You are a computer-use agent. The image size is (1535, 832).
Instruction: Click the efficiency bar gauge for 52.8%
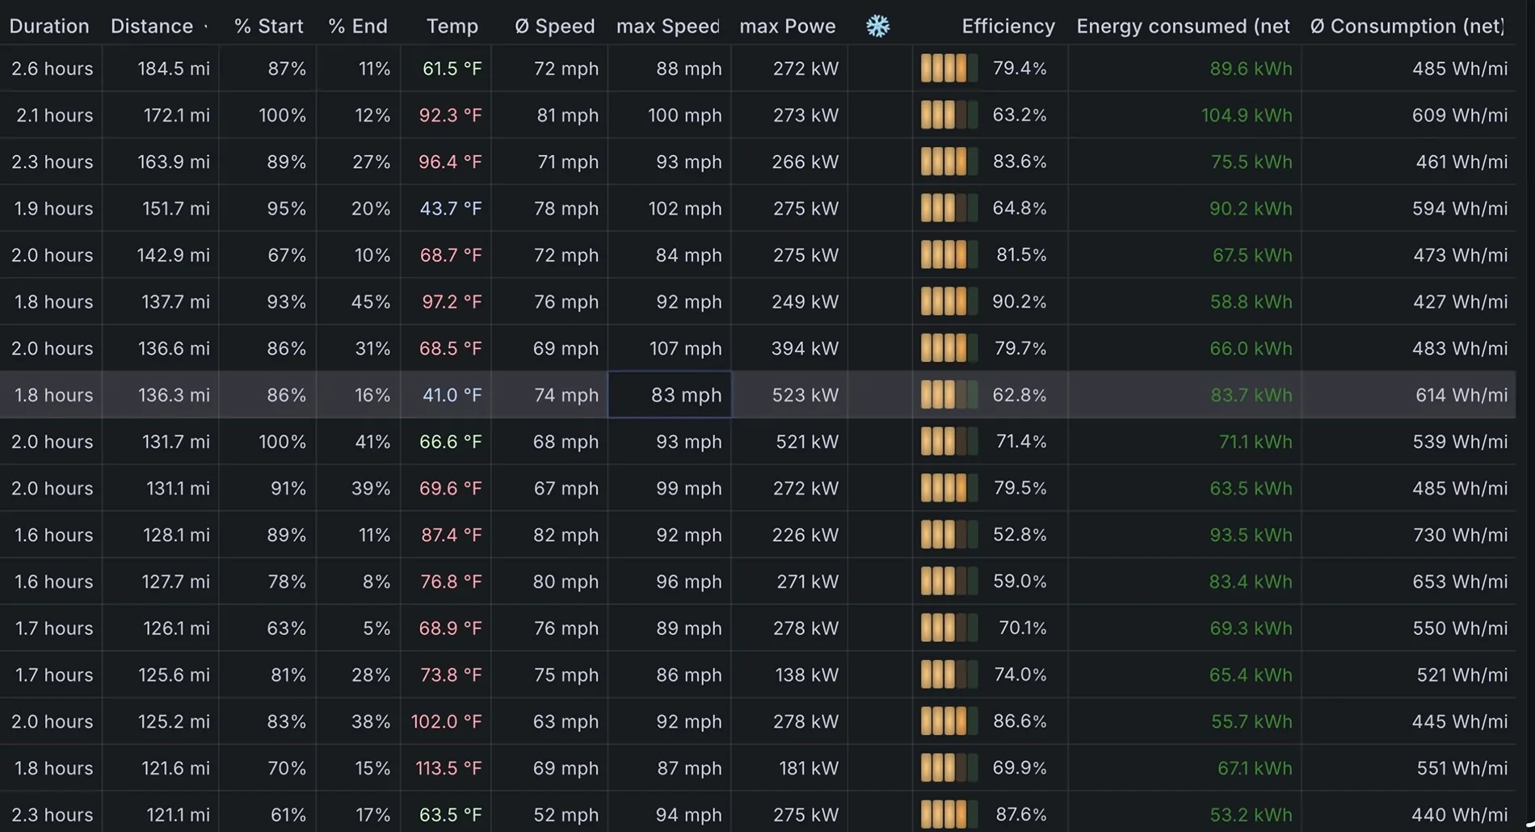(949, 535)
